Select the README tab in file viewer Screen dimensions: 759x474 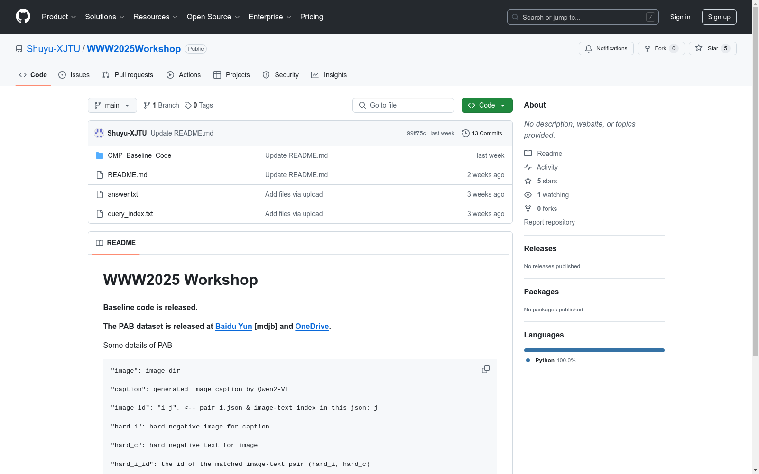(x=116, y=243)
